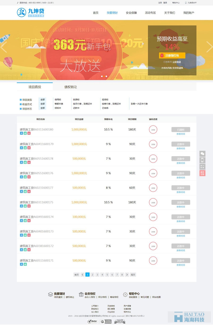The width and height of the screenshot is (213, 326).
Task: Click the red envelope icon on 注册领红包
Action: pyautogui.click(x=162, y=56)
